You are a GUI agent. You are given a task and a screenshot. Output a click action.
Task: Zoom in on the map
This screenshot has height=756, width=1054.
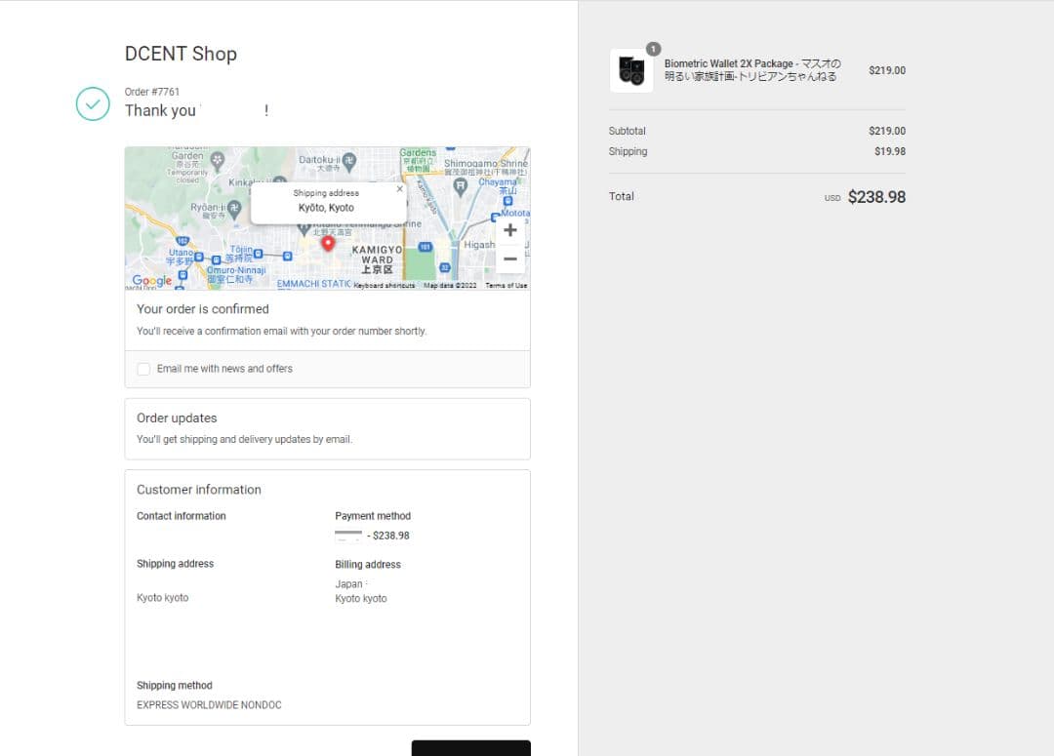pyautogui.click(x=509, y=230)
